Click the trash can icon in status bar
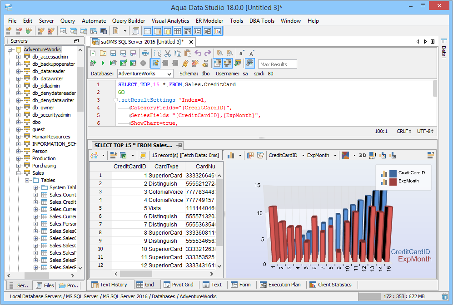 444,296
